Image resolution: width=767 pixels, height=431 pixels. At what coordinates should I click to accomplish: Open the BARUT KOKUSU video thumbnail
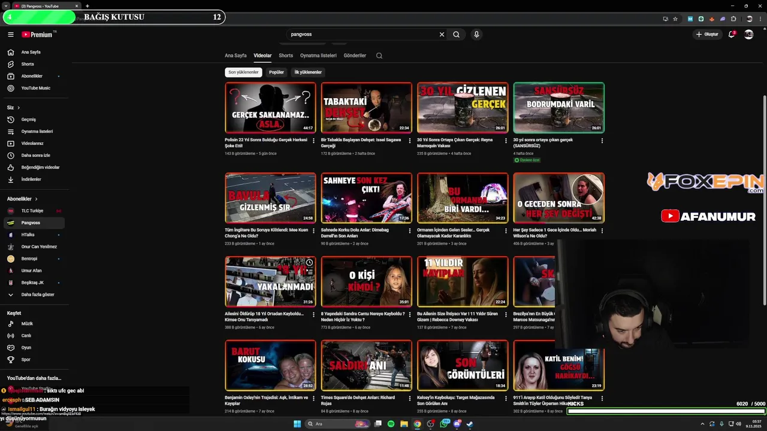pyautogui.click(x=270, y=365)
